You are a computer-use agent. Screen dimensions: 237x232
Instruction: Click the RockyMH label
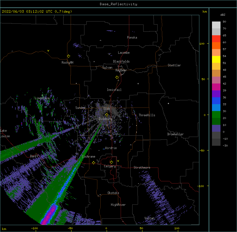pos(67,62)
